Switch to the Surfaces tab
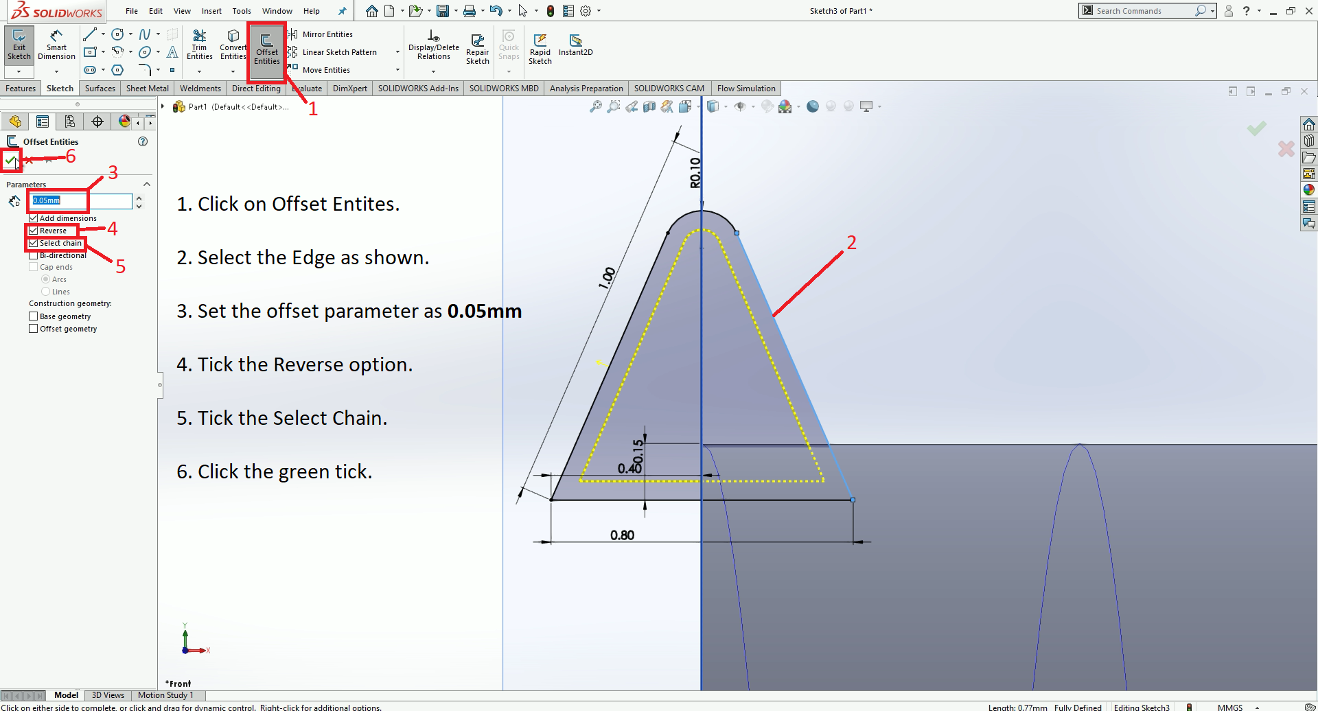Image resolution: width=1318 pixels, height=711 pixels. [100, 89]
